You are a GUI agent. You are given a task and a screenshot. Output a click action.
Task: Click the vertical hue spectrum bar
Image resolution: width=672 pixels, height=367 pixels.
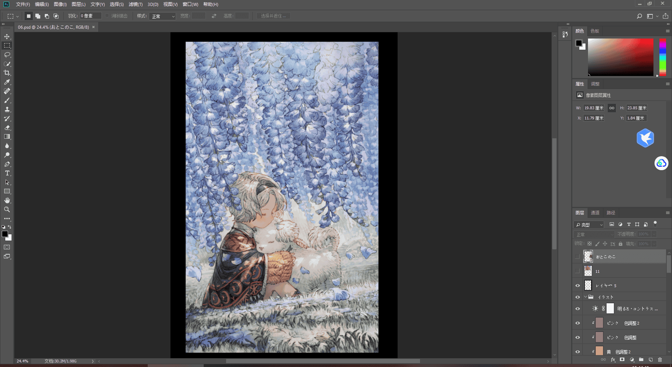[x=663, y=57]
